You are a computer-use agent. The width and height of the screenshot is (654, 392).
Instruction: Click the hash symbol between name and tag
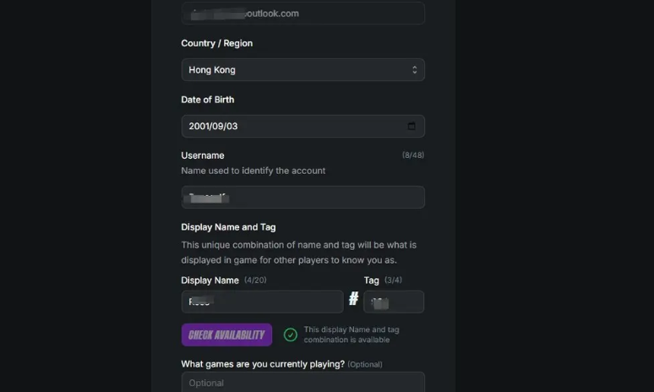click(353, 298)
